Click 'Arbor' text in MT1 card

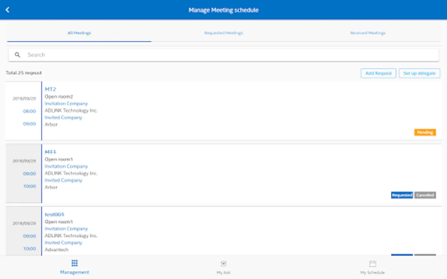(51, 187)
